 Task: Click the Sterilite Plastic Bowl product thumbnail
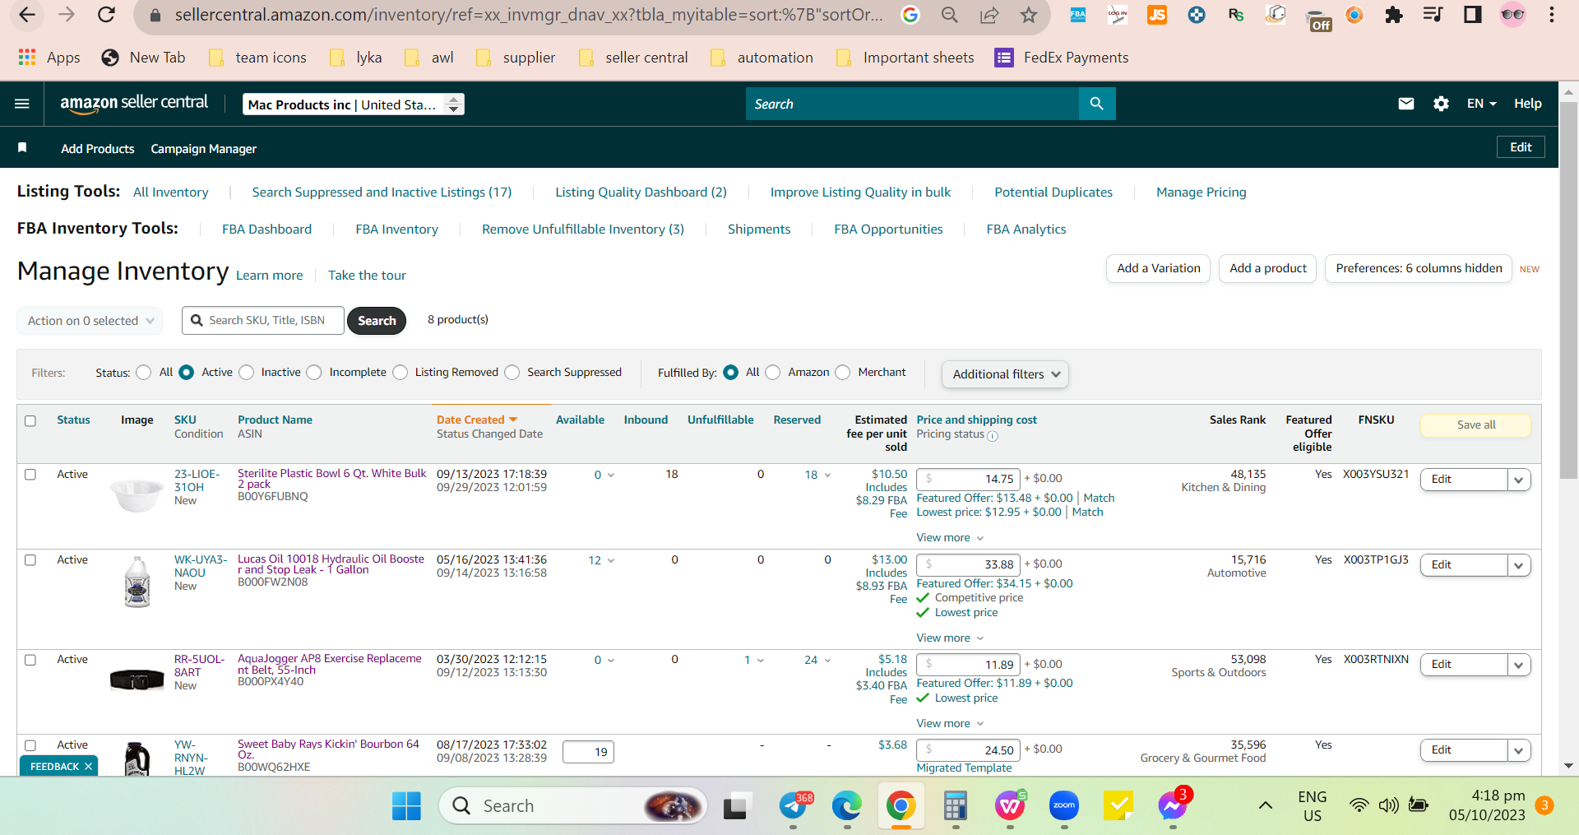point(137,495)
